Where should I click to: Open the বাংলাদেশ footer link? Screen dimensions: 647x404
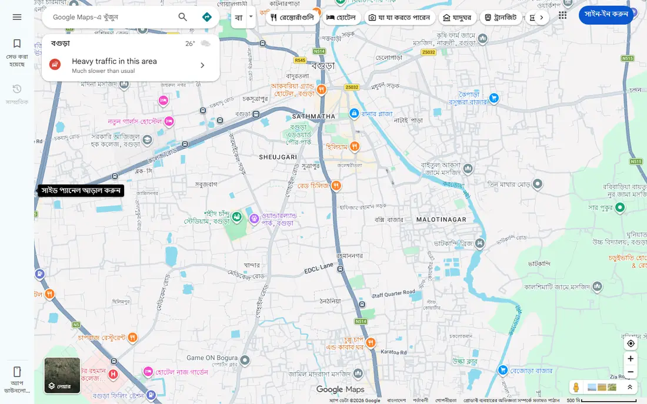[x=396, y=400]
